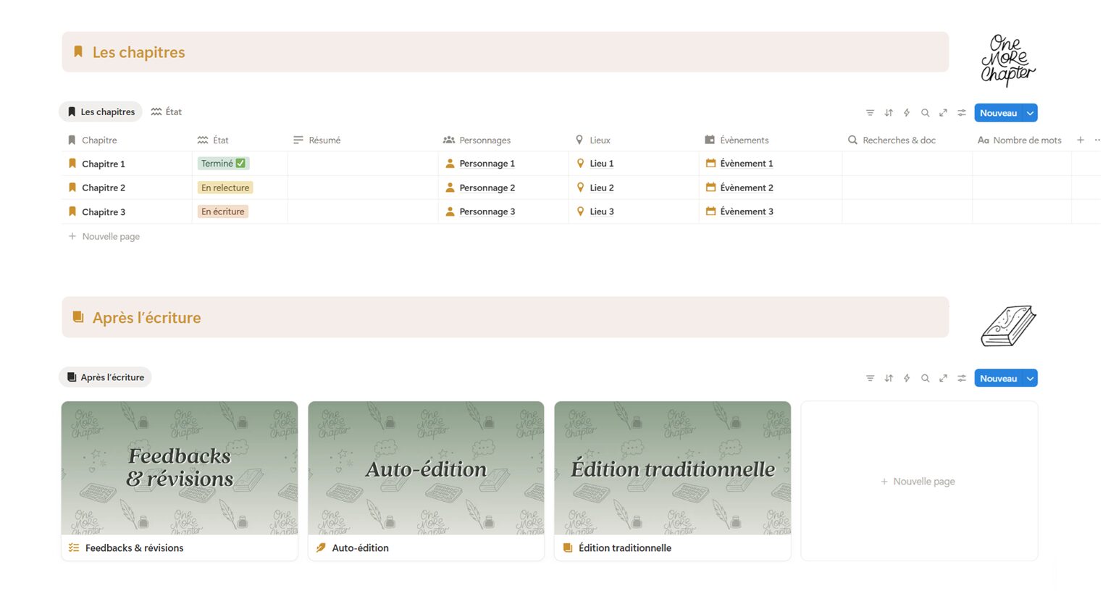Viewport: 1103px width, 596px height.
Task: Click the sort icon above the chapters table
Action: (x=889, y=113)
